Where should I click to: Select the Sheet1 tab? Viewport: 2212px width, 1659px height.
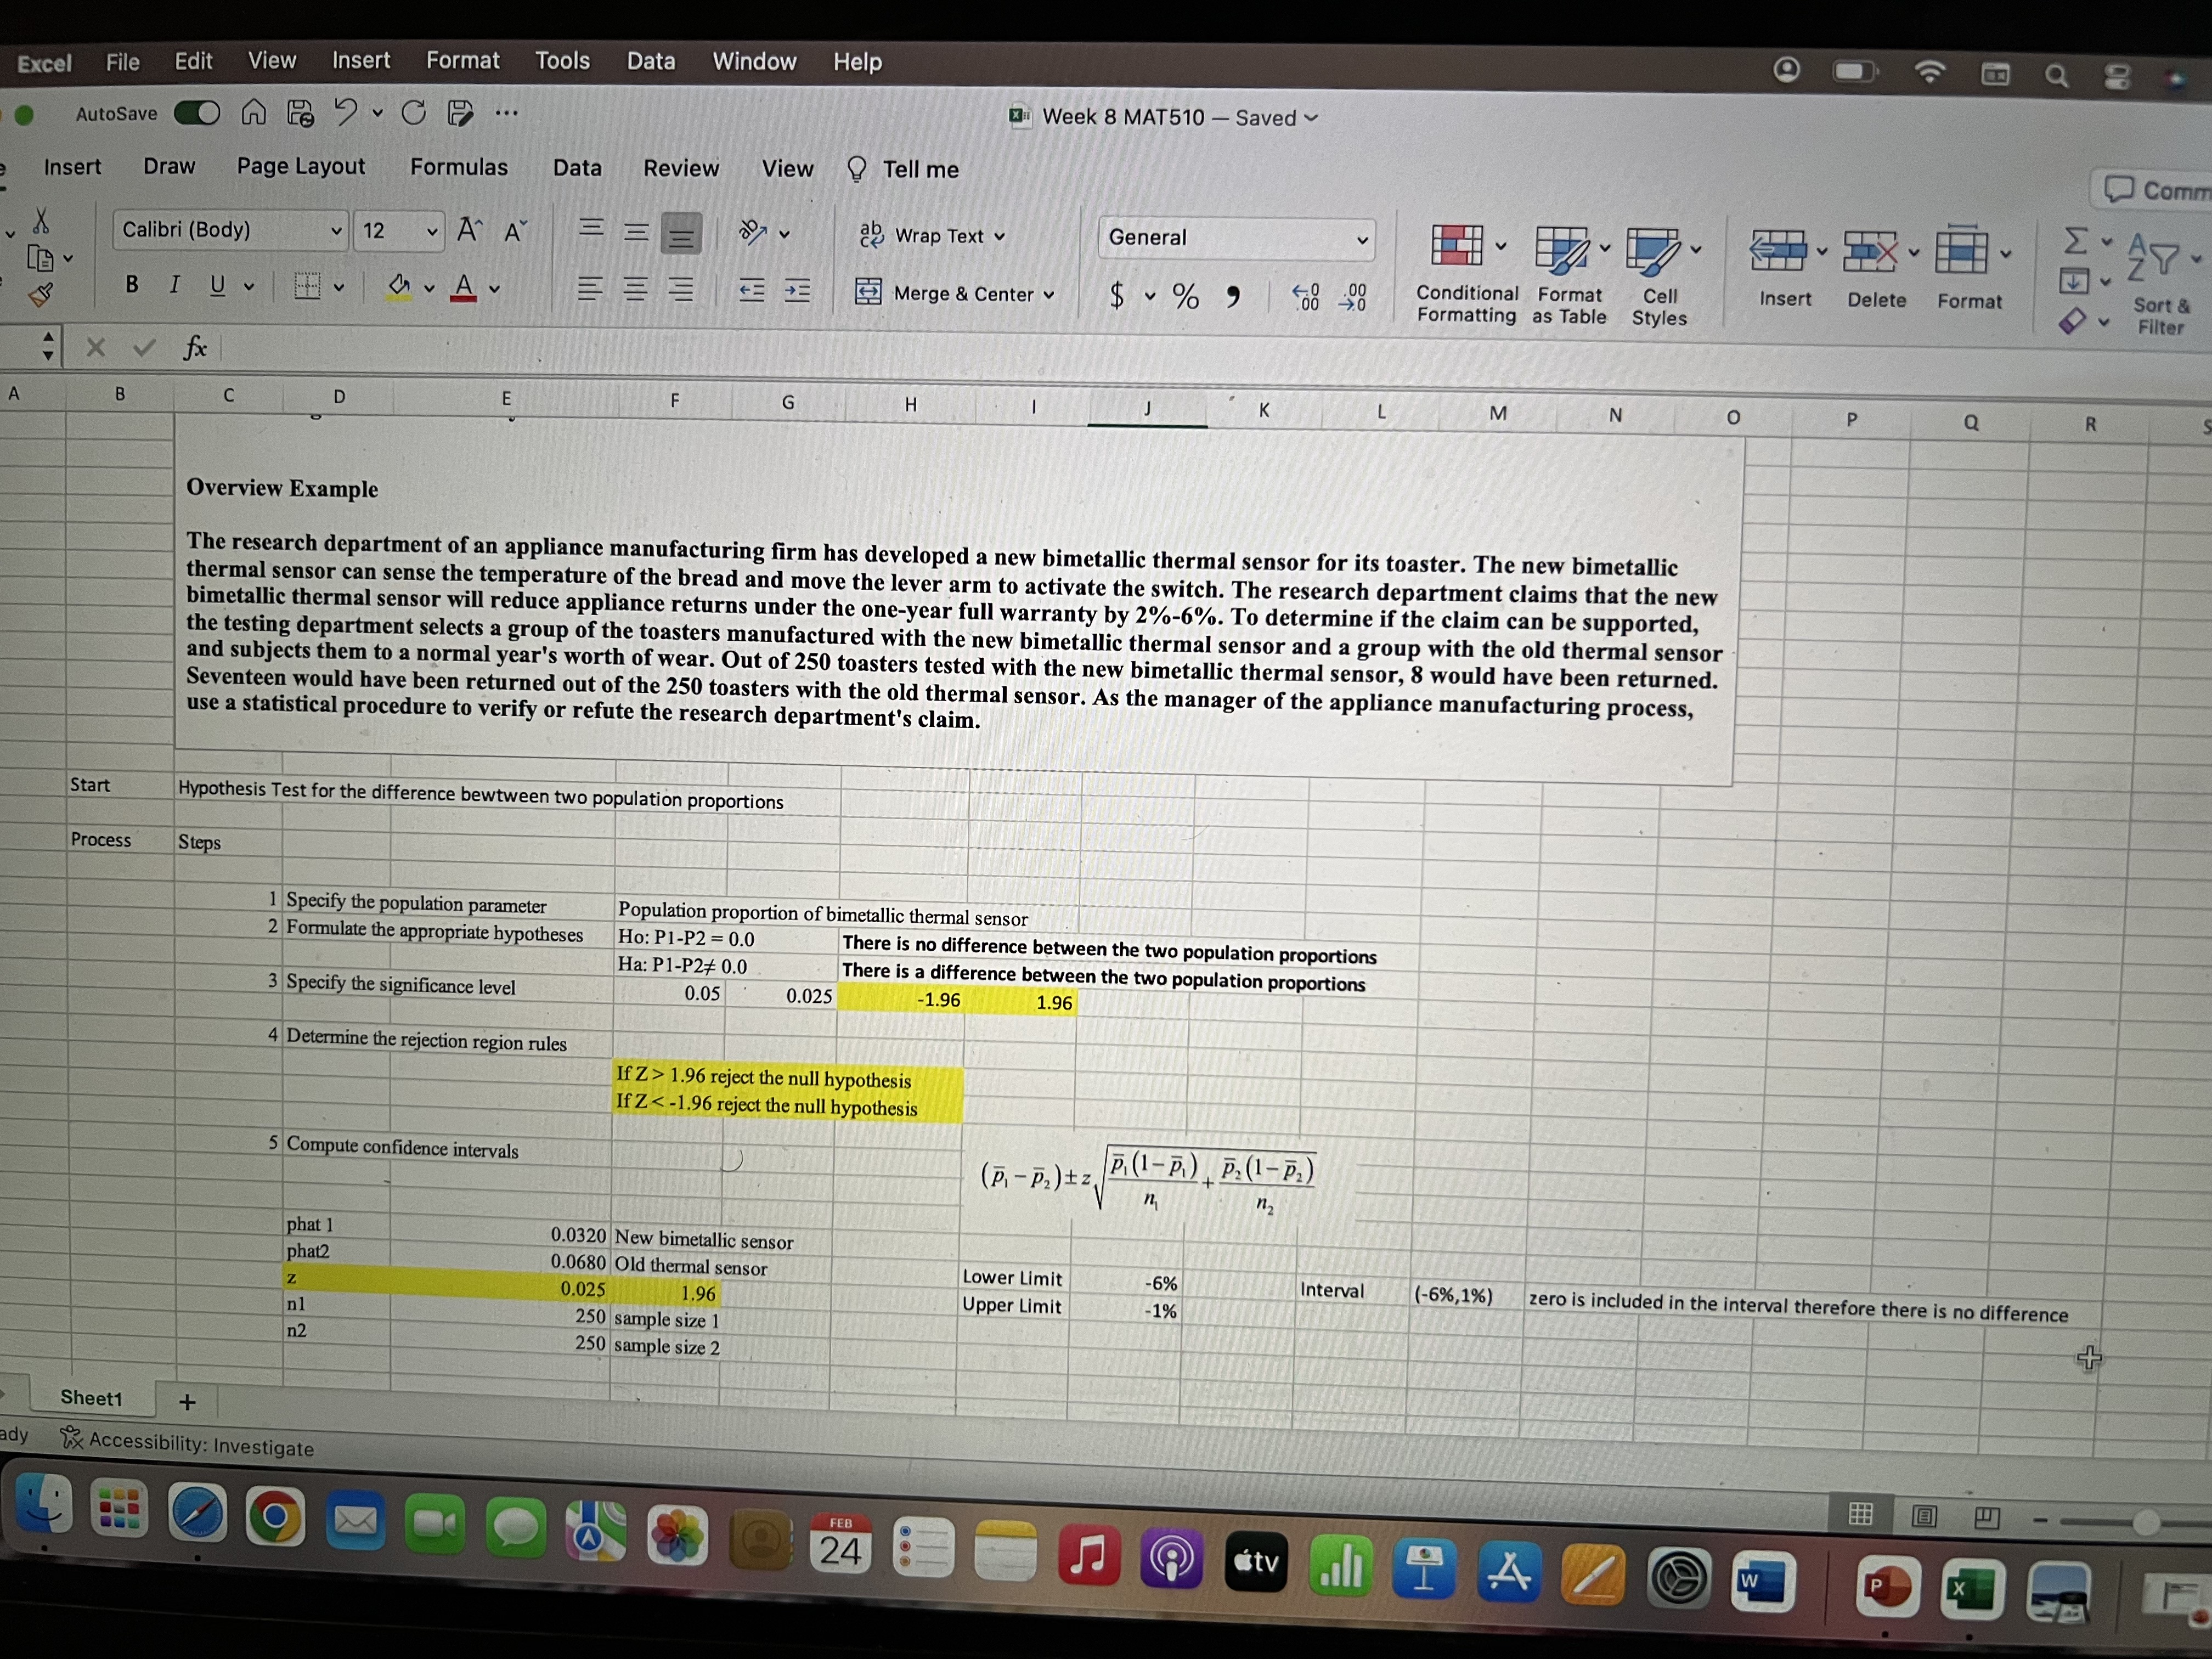91,1398
